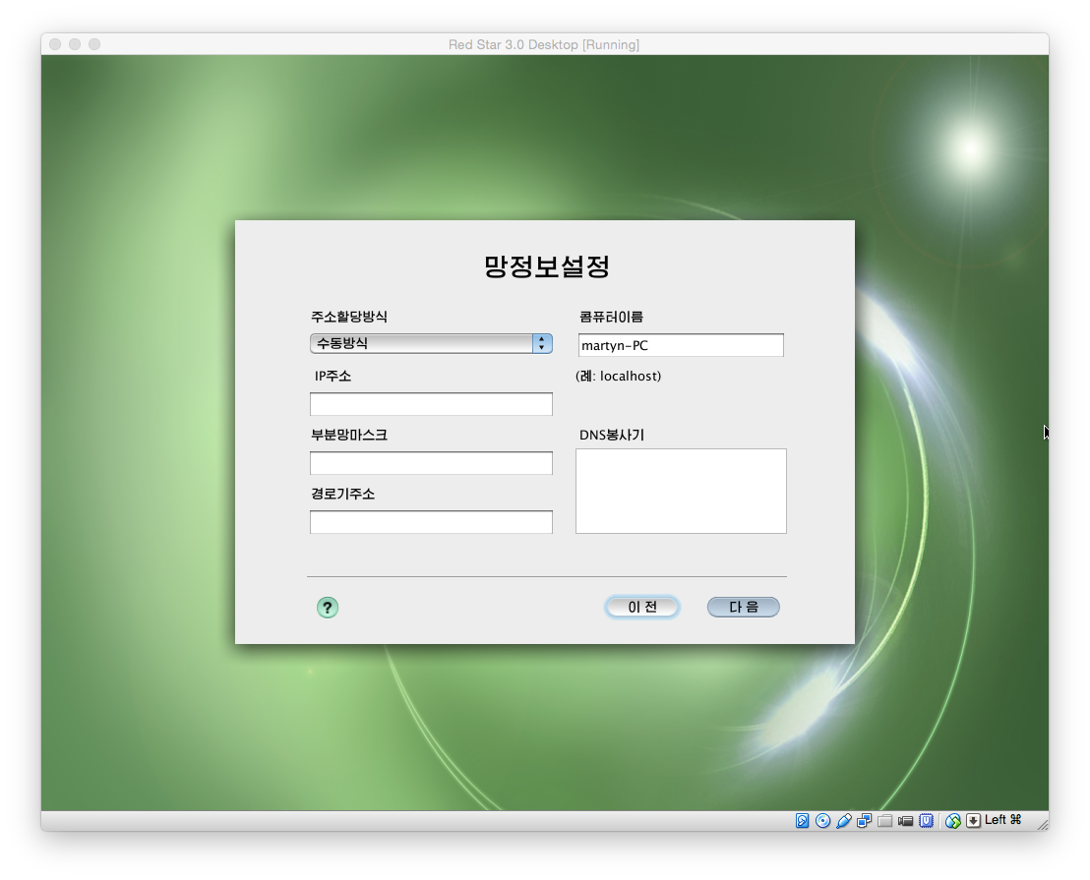This screenshot has height=880, width=1090.
Task: Click the mouse integration icon
Action: pyautogui.click(x=953, y=820)
